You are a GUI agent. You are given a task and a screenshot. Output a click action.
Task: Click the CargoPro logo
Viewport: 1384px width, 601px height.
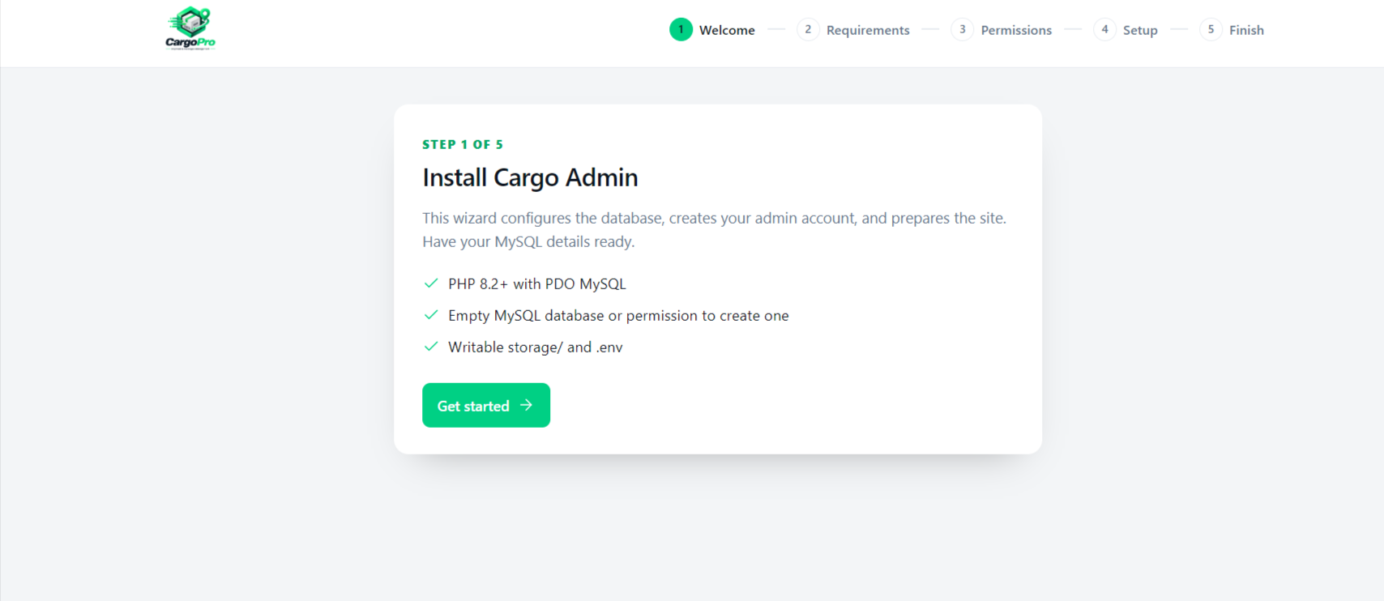[190, 29]
